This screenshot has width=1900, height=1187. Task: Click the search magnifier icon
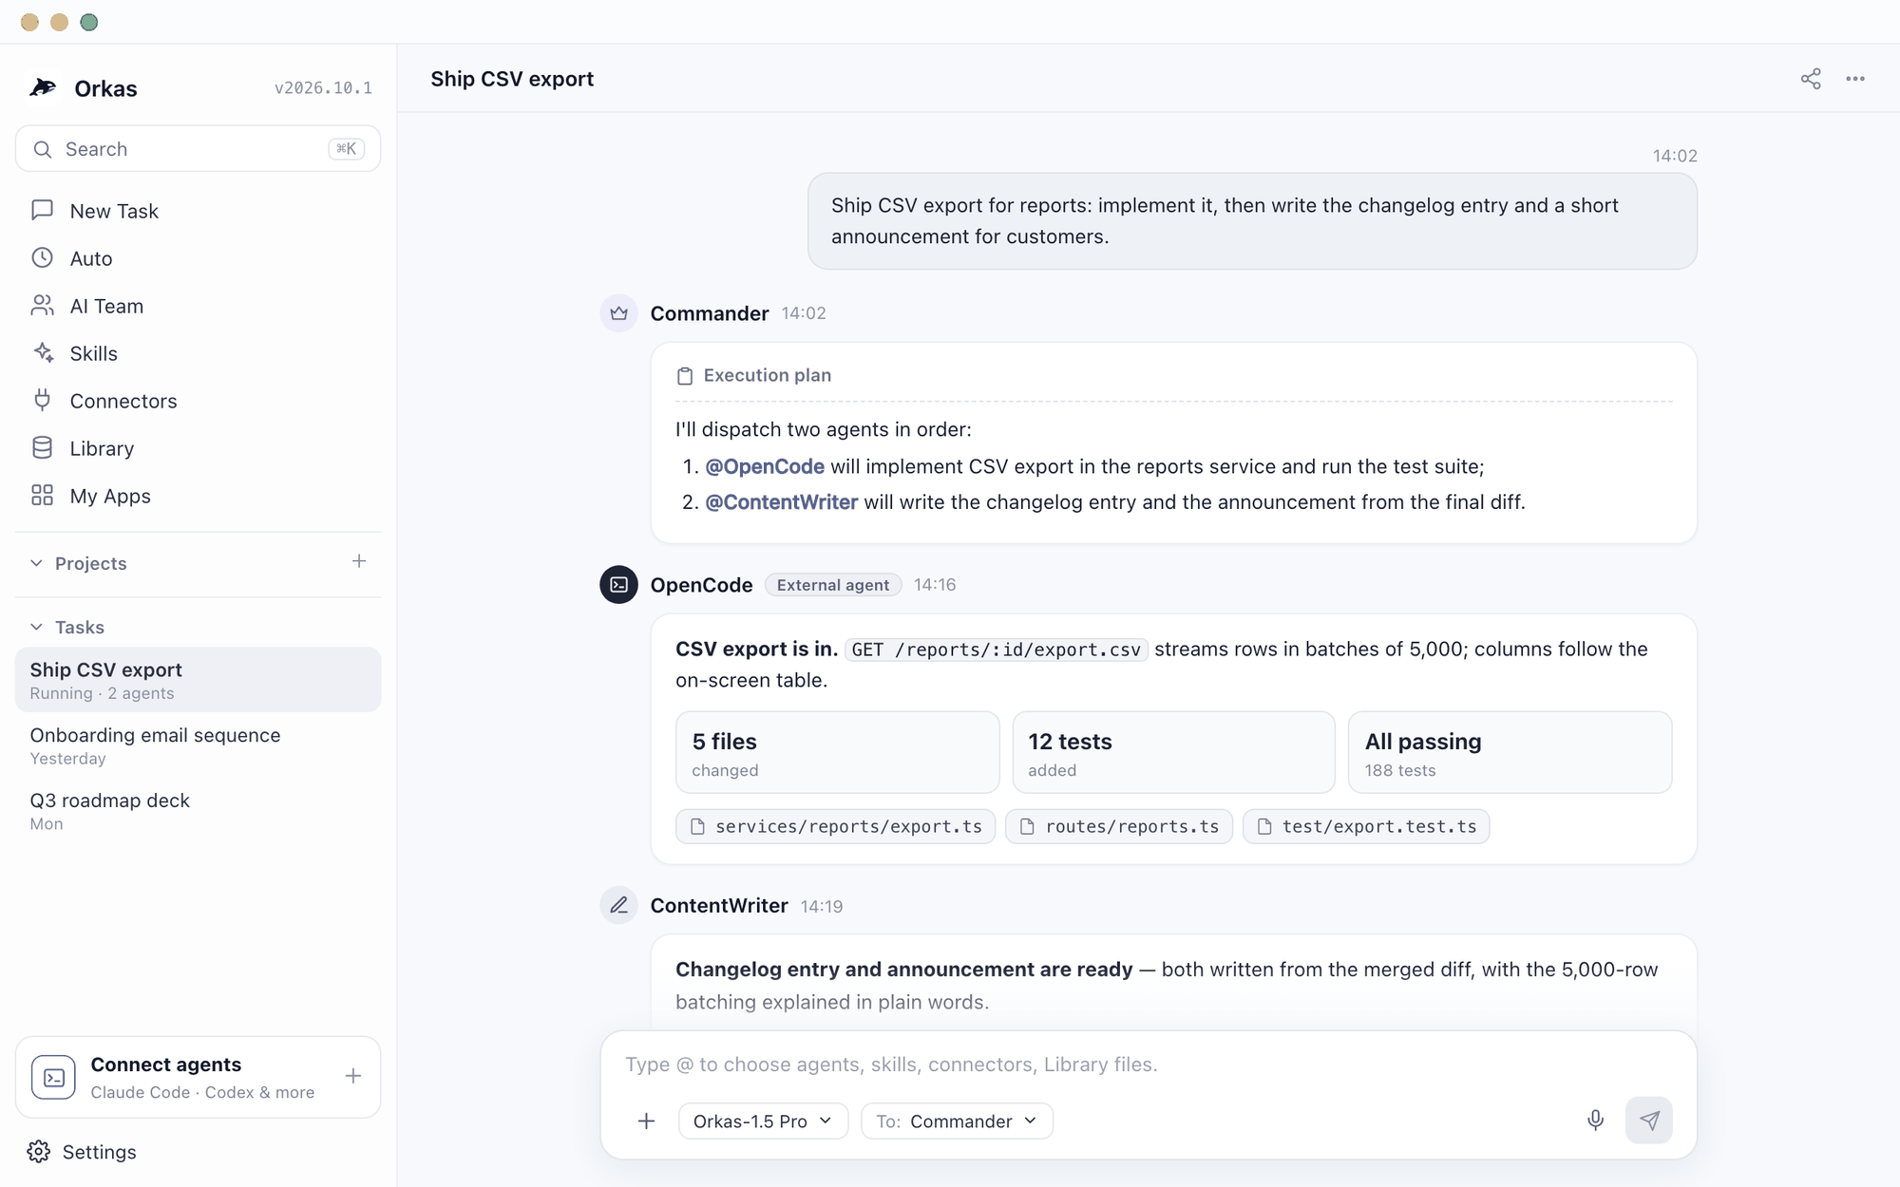coord(42,149)
